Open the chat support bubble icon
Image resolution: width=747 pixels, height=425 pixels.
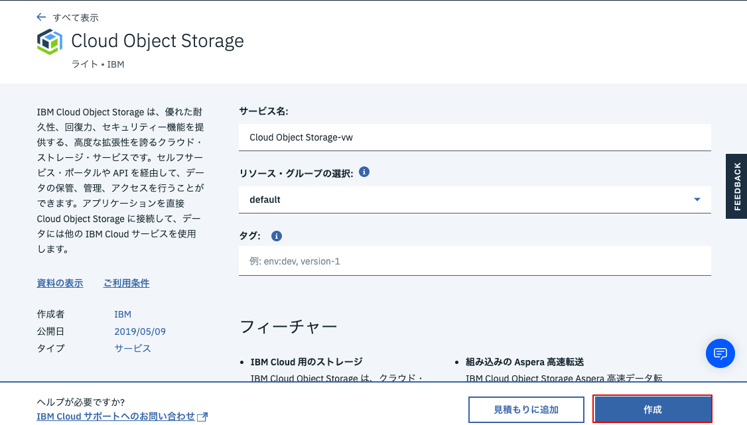click(720, 353)
